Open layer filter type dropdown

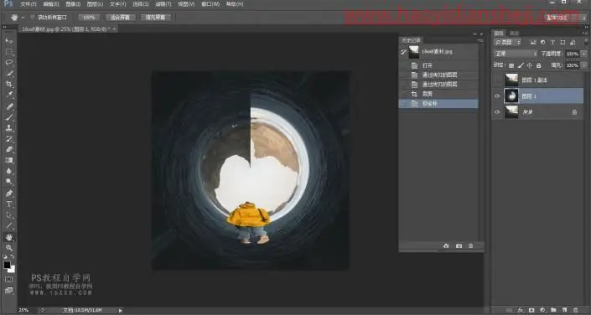coord(508,43)
